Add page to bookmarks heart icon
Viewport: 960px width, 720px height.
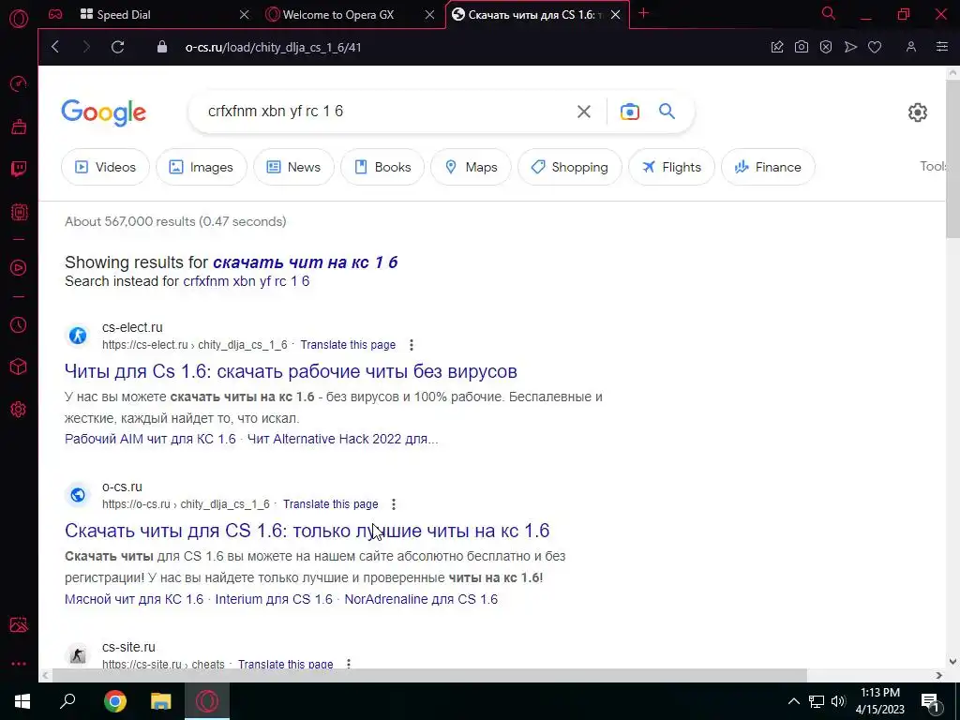pos(875,47)
